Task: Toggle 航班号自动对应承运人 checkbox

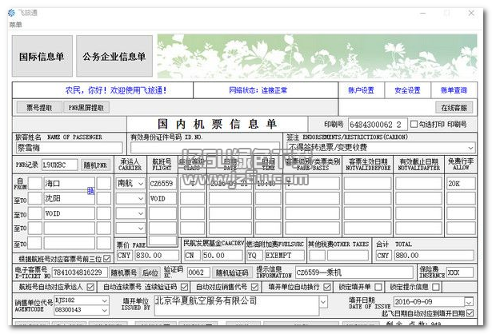Action: pyautogui.click(x=90, y=287)
